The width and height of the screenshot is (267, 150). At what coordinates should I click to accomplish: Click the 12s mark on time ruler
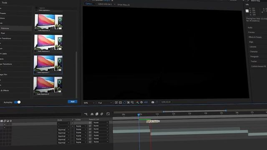pos(174,114)
